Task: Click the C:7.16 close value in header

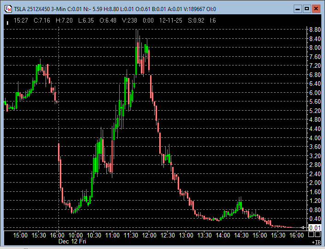Action: pos(40,20)
